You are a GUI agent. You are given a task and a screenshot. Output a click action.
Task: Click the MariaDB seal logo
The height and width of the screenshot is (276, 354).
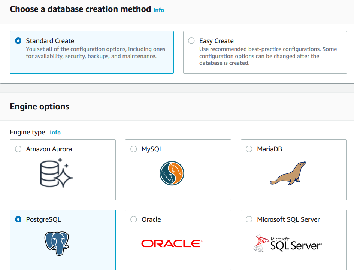(x=288, y=173)
